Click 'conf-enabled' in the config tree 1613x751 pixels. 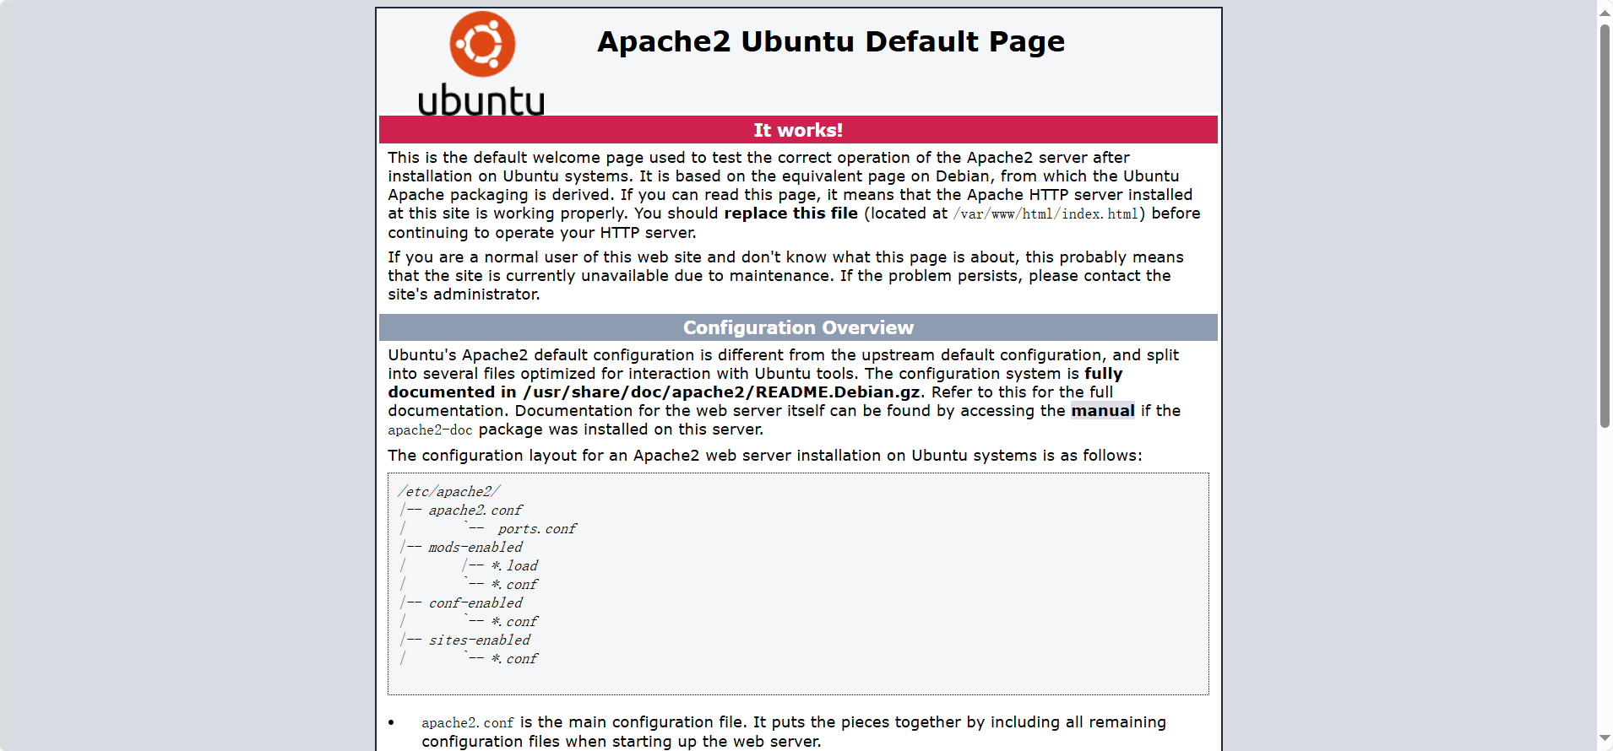[475, 603]
